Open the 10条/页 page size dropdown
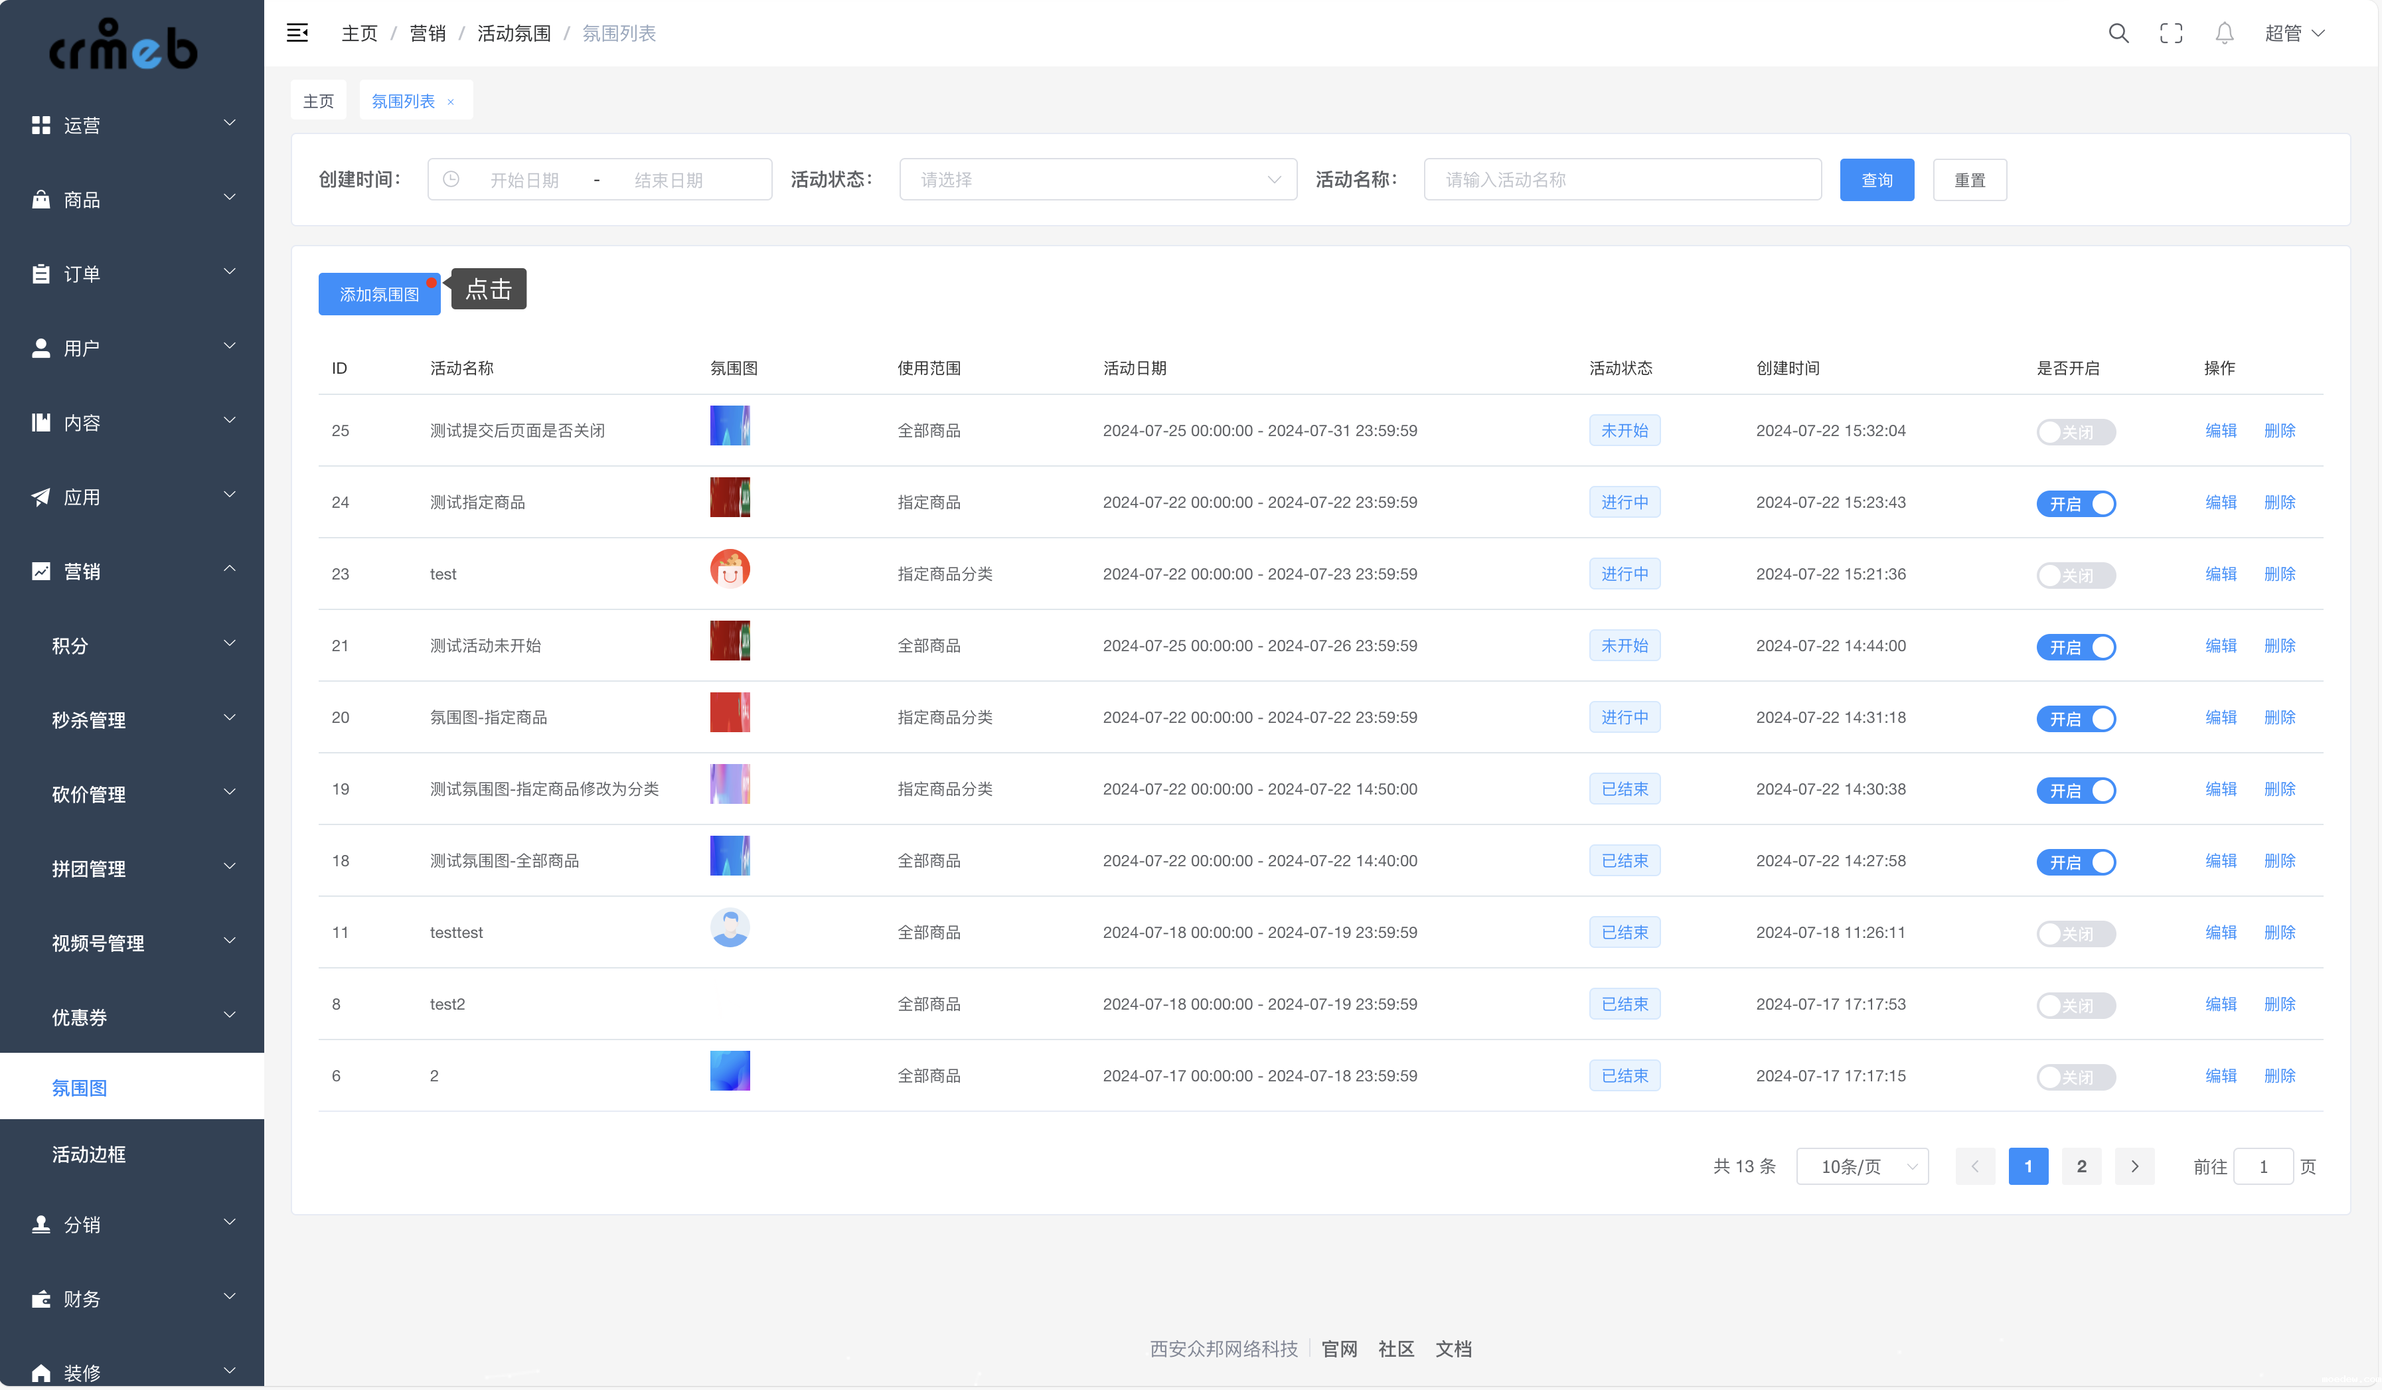The image size is (2382, 1390). click(1861, 1166)
